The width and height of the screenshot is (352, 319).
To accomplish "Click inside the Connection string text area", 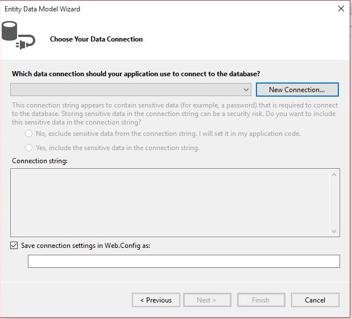I will 171,202.
